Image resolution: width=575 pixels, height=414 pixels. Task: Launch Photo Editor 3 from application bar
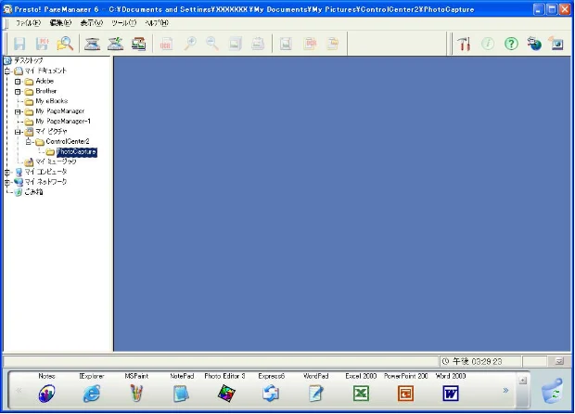tap(226, 394)
